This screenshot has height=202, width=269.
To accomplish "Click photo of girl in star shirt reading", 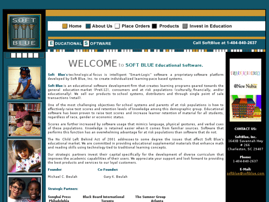I will coord(24,156).
